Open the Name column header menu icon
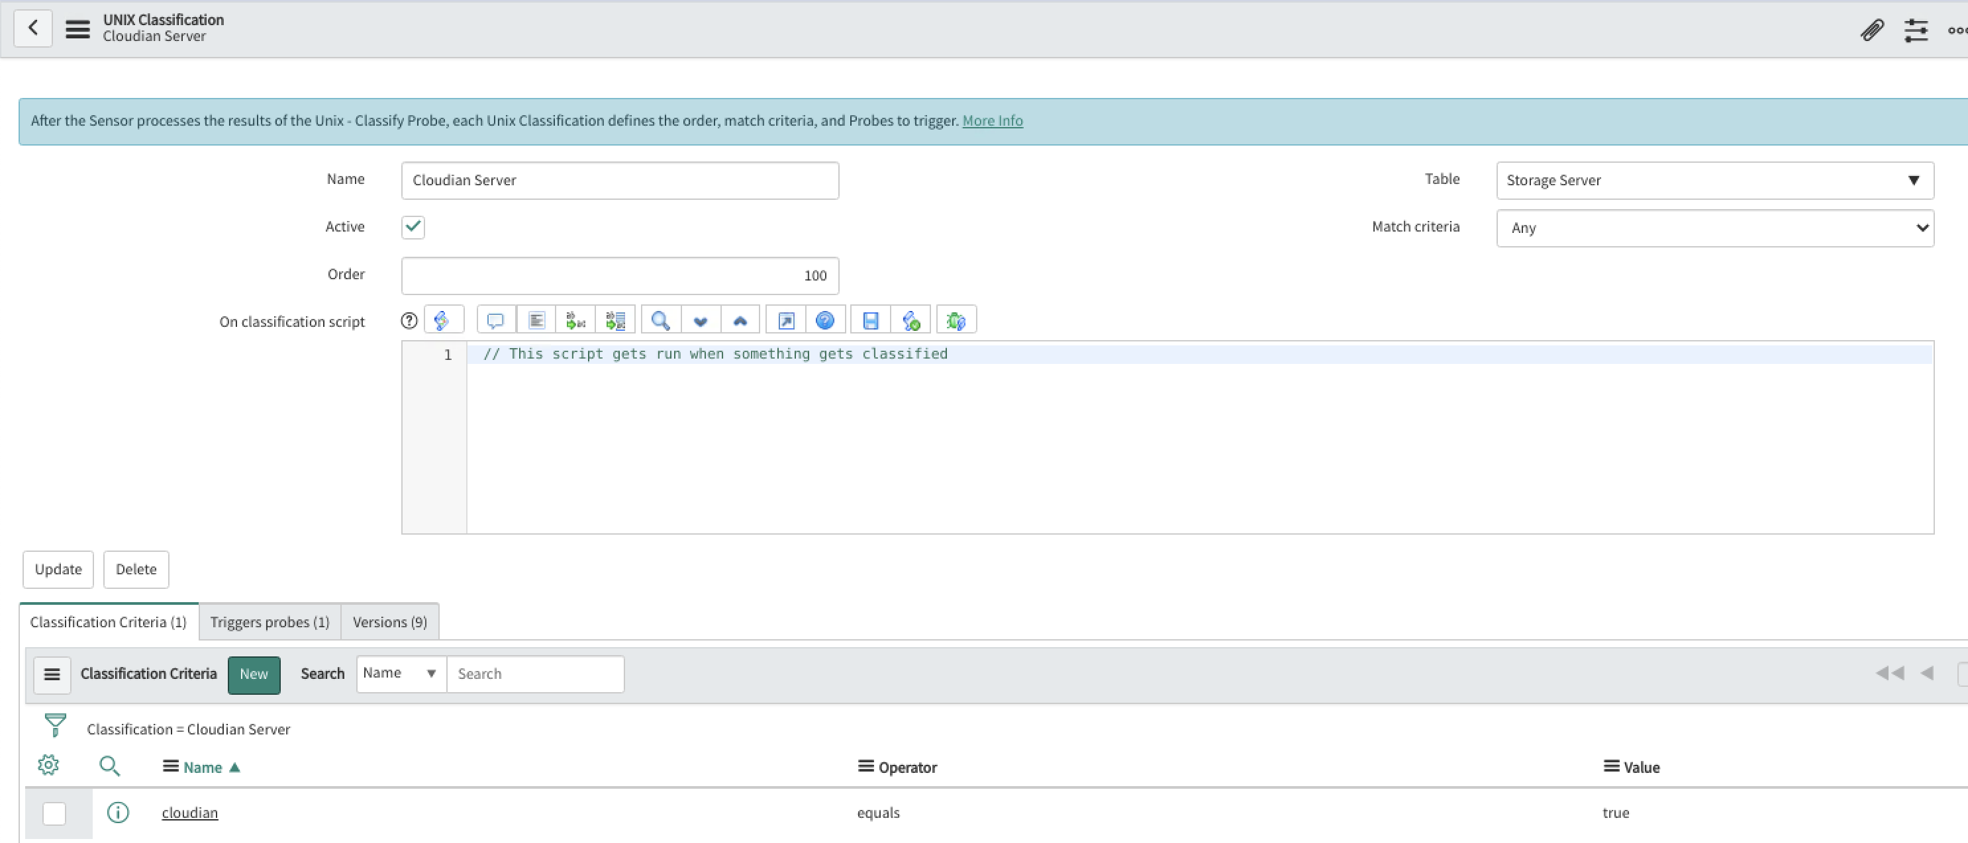Viewport: 1968px width, 843px height. [x=170, y=767]
